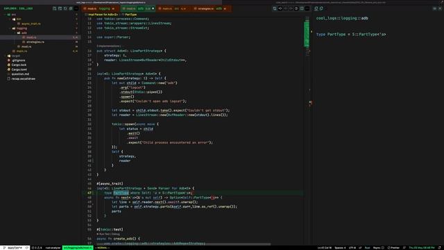Click the unsaved dot on mod.rs adb tab
This screenshot has height=250, width=444.
point(153,8)
